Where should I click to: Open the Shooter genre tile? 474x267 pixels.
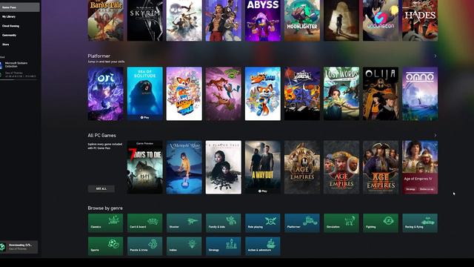click(x=184, y=223)
